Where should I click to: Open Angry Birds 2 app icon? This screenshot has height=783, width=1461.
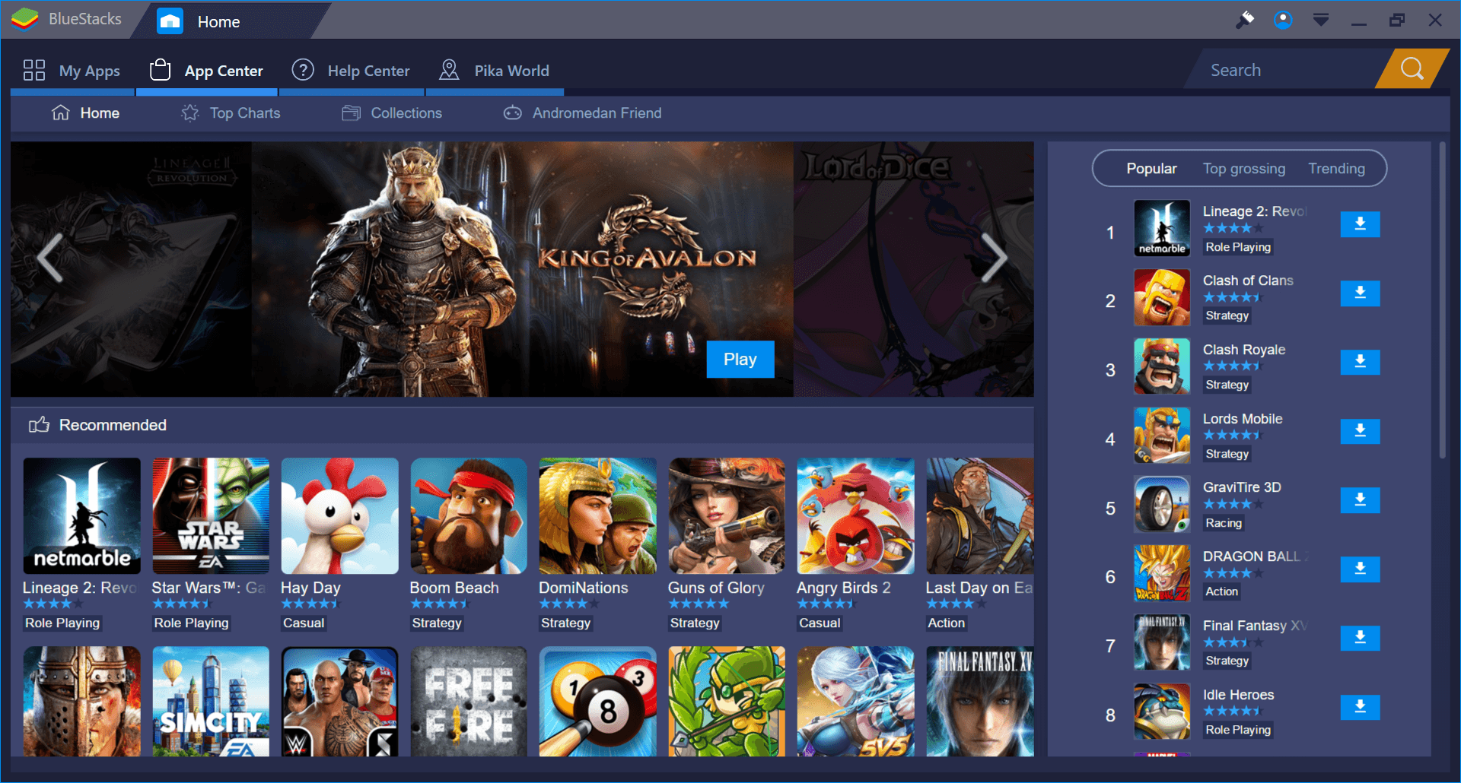coord(855,515)
